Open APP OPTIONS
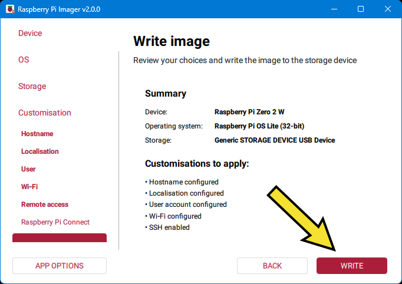402x284 pixels. [x=60, y=266]
